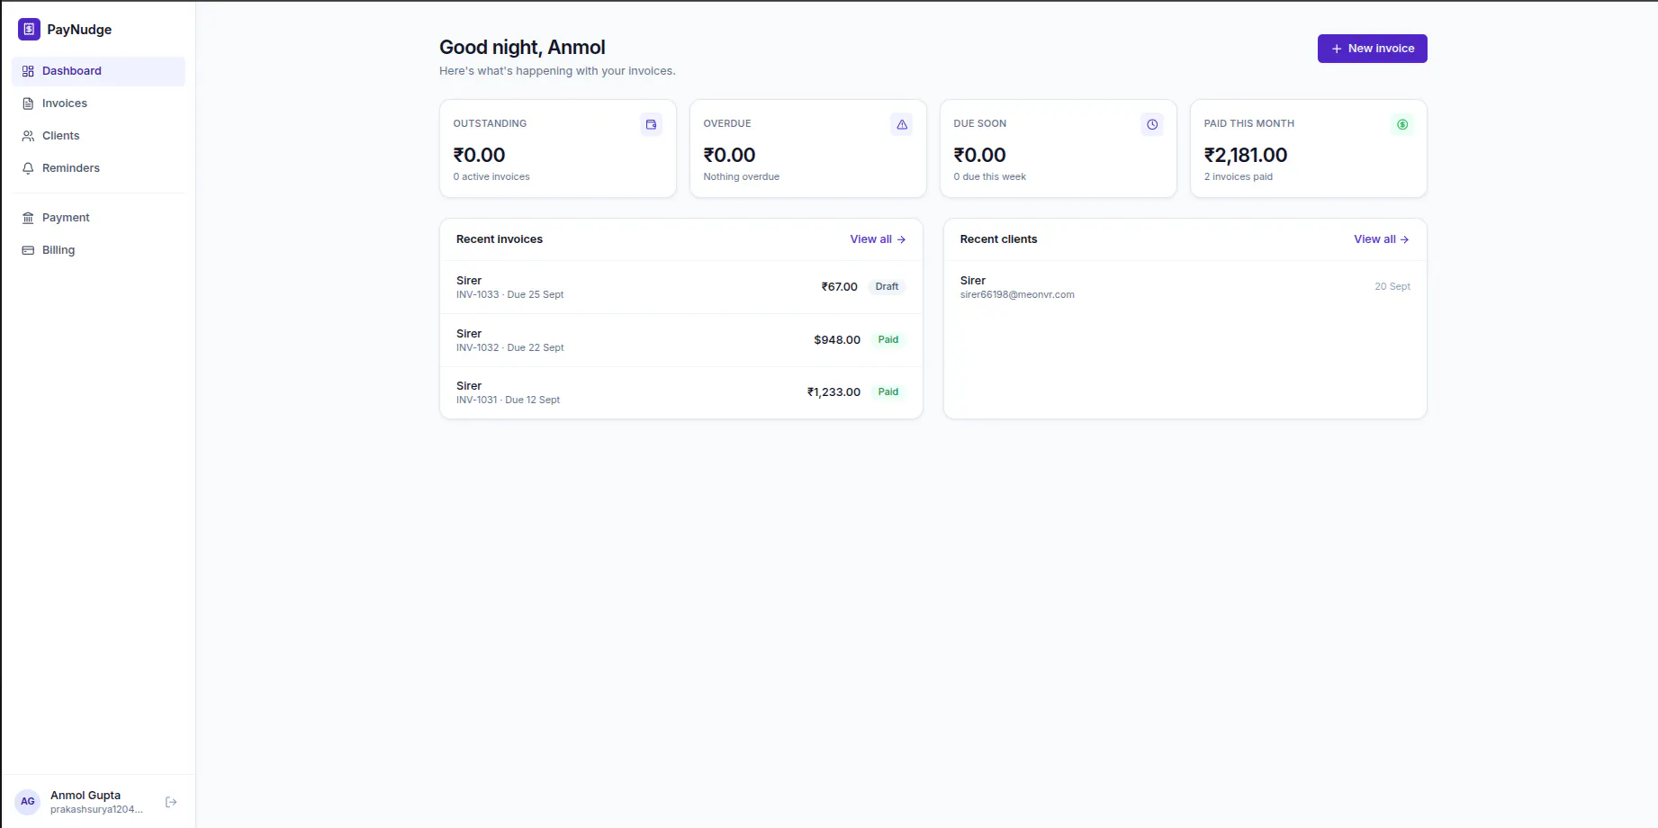This screenshot has width=1658, height=828.
Task: Click the Dashboard grid icon in sidebar
Action: (x=28, y=71)
